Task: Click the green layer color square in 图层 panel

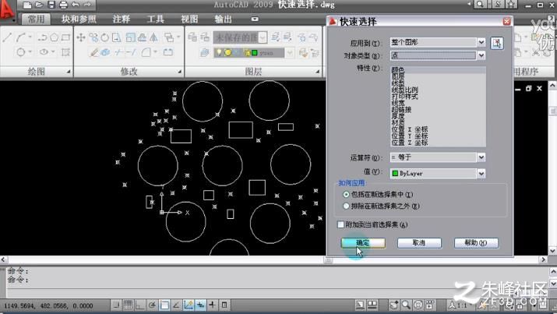Action: click(x=254, y=53)
